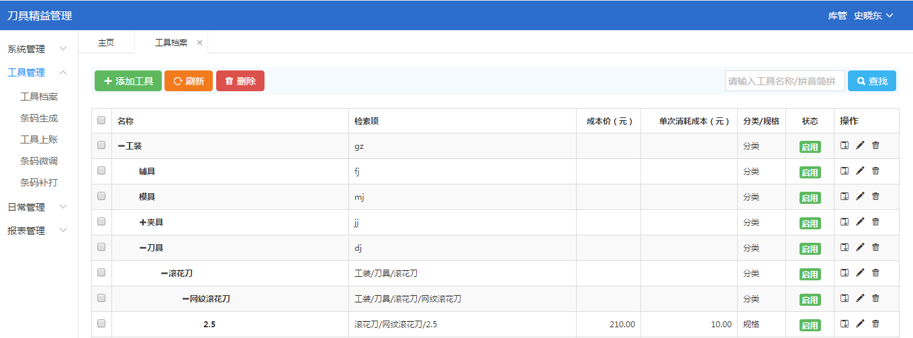This screenshot has height=338, width=913.
Task: Edit the 网纹滚花刀 row with pencil icon
Action: click(x=860, y=298)
